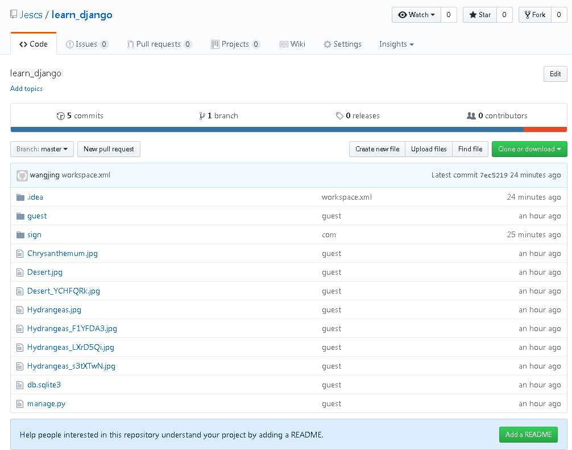This screenshot has width=572, height=450.
Task: View the watchers count next to Watch
Action: click(449, 15)
